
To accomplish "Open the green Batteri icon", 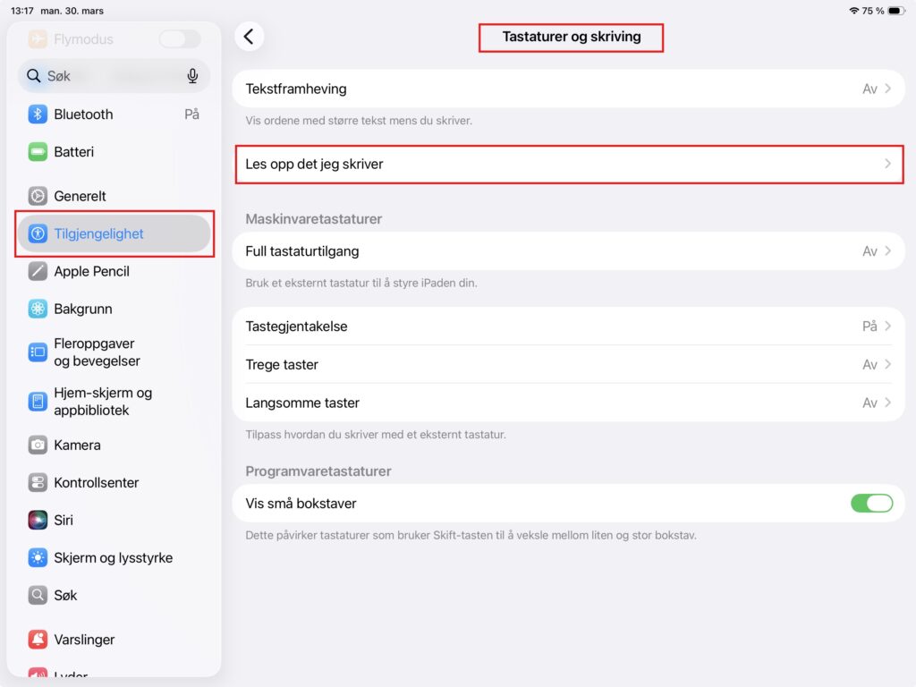I will [x=38, y=152].
